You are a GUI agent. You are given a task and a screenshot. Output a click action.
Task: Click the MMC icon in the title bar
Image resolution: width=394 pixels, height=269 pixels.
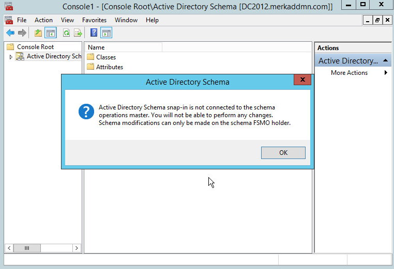[x=9, y=6]
